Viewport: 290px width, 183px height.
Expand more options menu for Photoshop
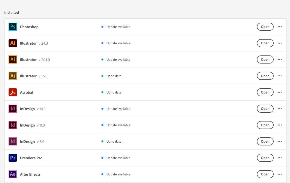tap(279, 27)
